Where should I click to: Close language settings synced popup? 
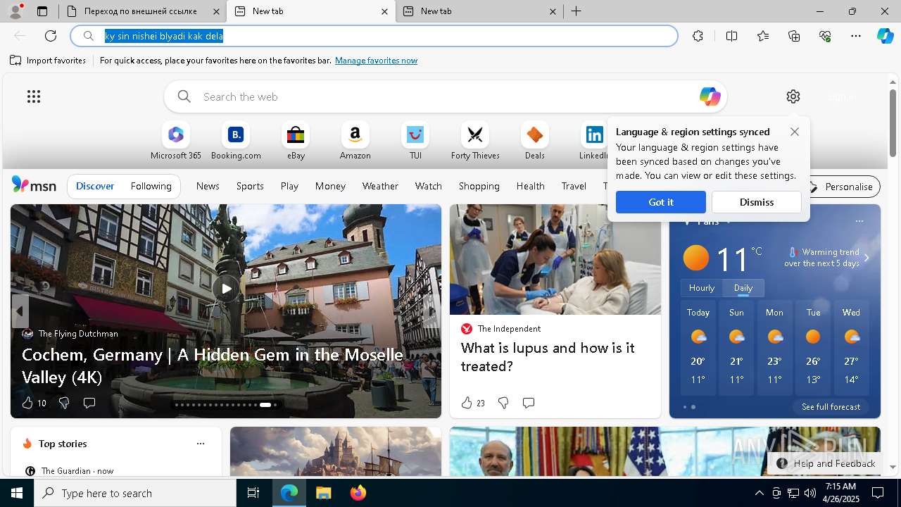click(x=795, y=132)
